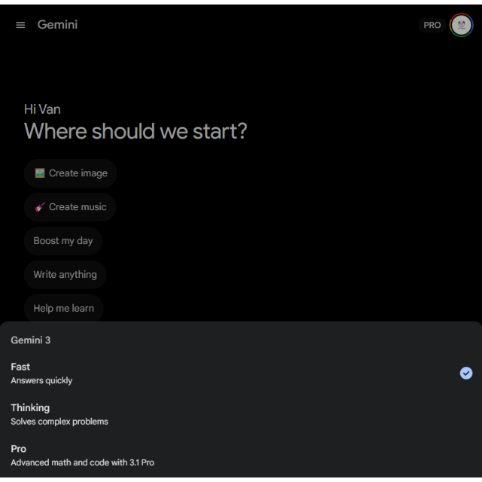Click the 'Where should we start?' heading
482x482 pixels.
pos(136,132)
